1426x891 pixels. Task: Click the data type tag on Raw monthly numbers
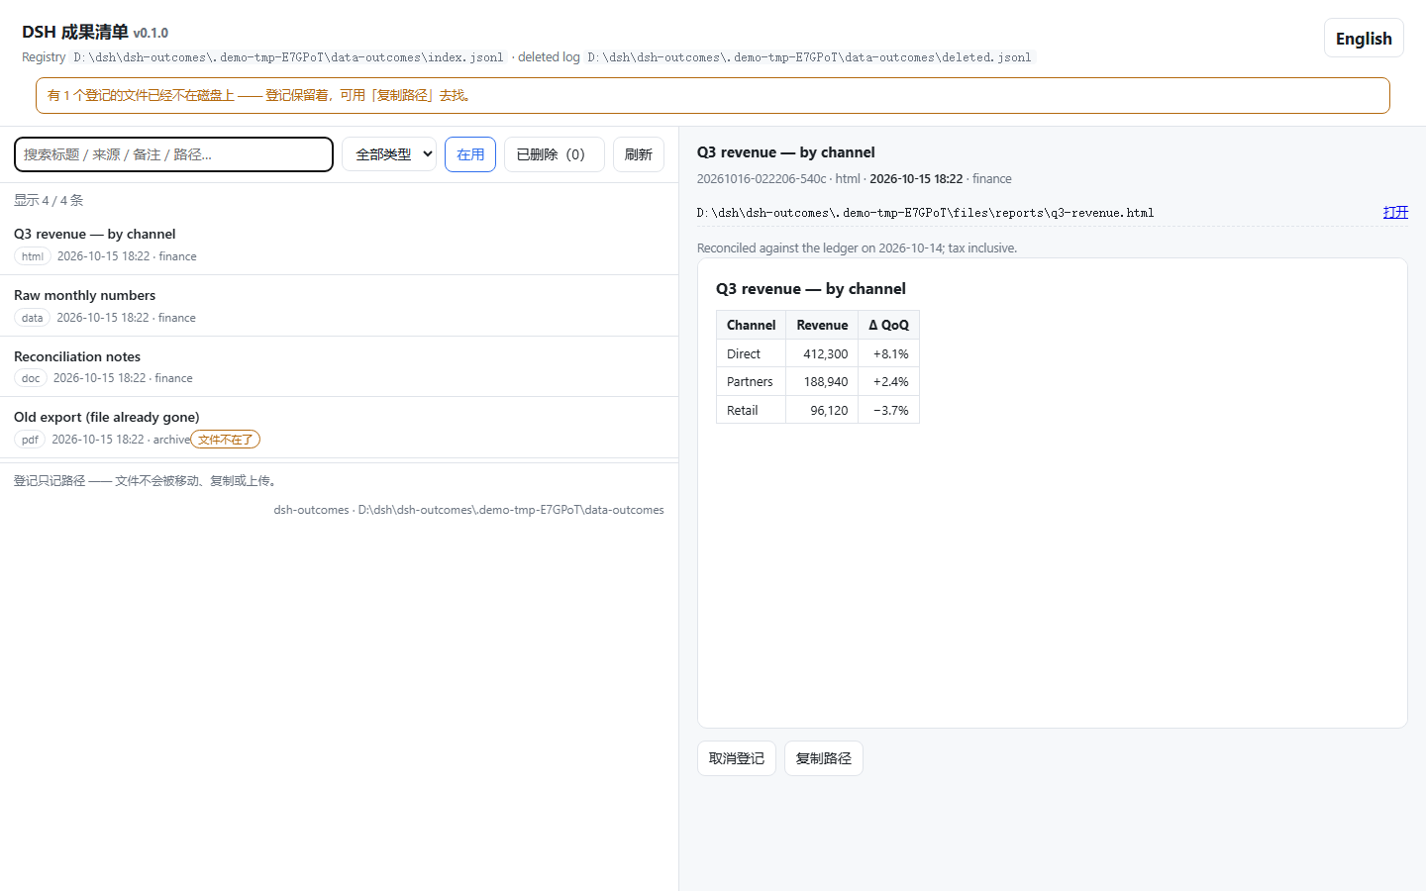(33, 318)
